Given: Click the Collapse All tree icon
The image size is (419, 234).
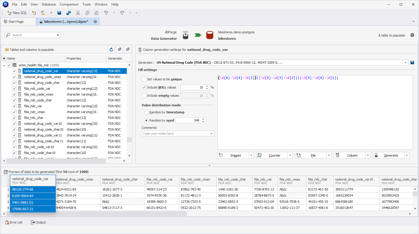Looking at the screenshot, I should [127, 50].
